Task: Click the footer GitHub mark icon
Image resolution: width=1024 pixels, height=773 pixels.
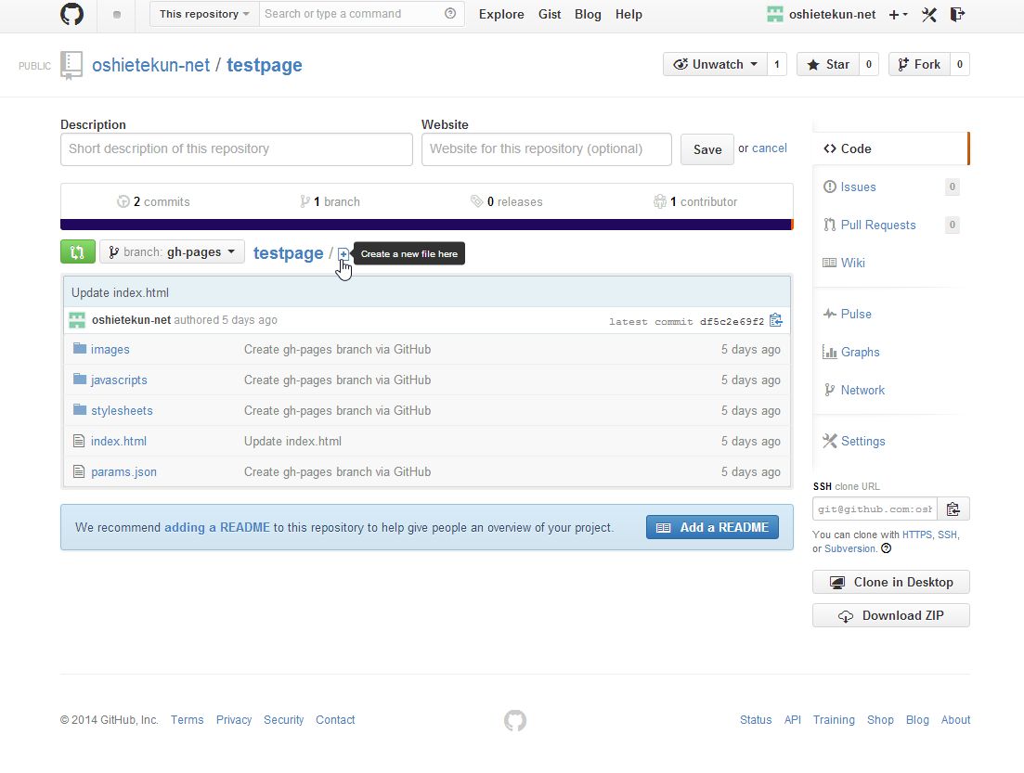Action: (x=515, y=721)
